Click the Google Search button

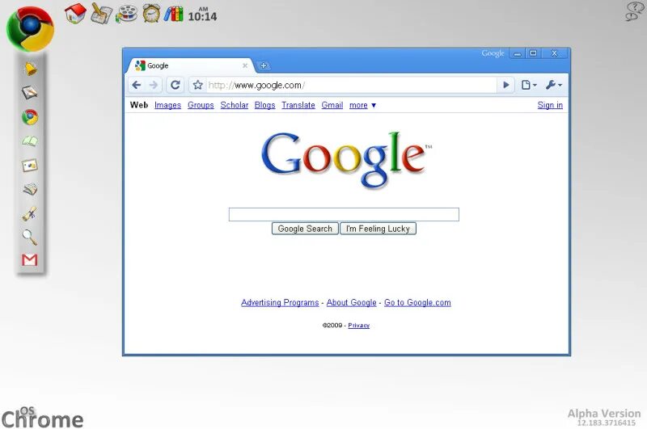point(305,229)
